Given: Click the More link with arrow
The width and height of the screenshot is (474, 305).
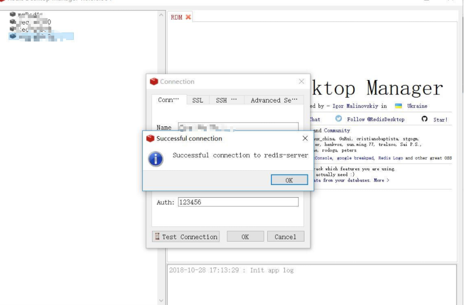Looking at the screenshot, I should coord(381,180).
